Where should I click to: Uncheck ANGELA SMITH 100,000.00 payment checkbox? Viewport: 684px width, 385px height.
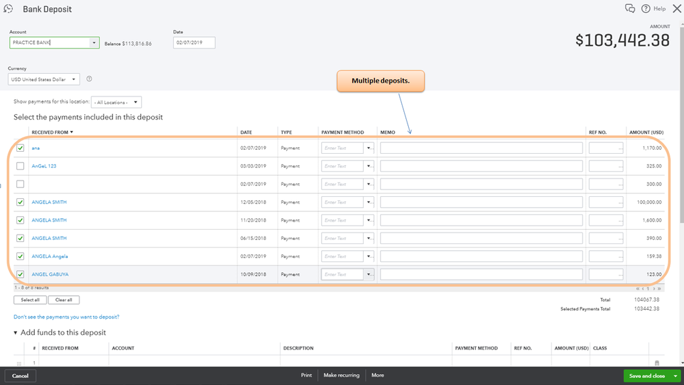(x=20, y=202)
